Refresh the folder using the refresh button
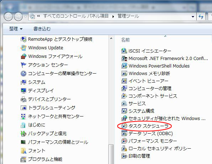212x164 pixels. pyautogui.click(x=201, y=16)
